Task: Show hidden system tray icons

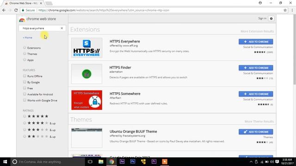Action: click(x=251, y=162)
